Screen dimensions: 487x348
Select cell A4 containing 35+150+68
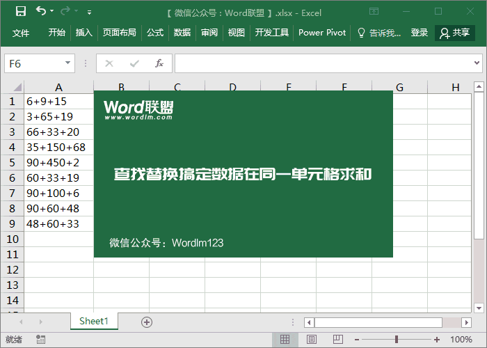click(x=58, y=148)
